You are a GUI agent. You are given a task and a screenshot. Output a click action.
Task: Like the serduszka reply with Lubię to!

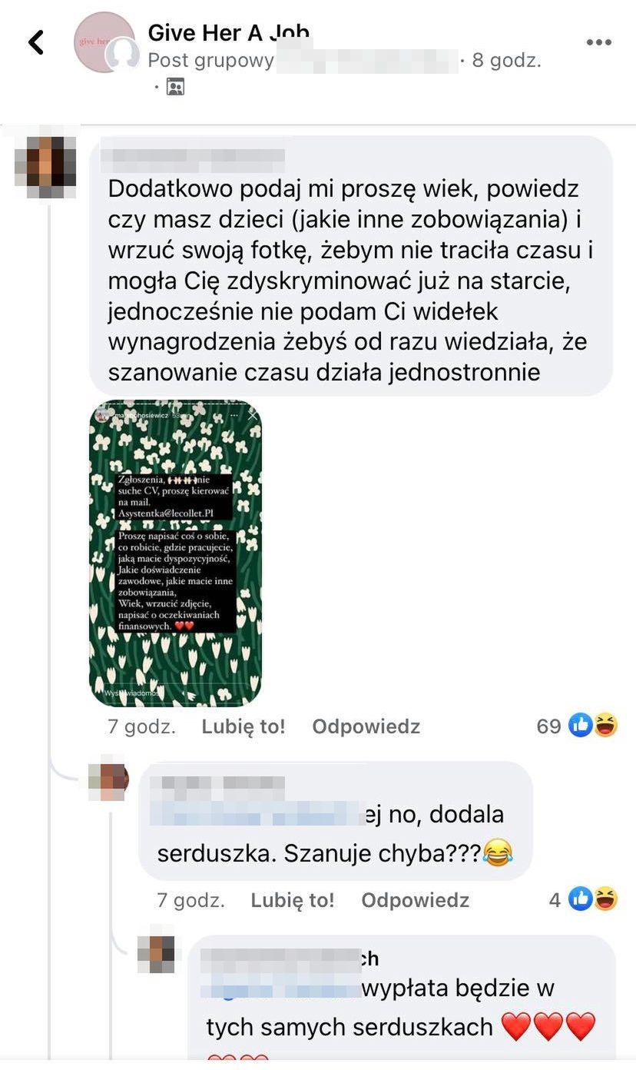[x=293, y=899]
